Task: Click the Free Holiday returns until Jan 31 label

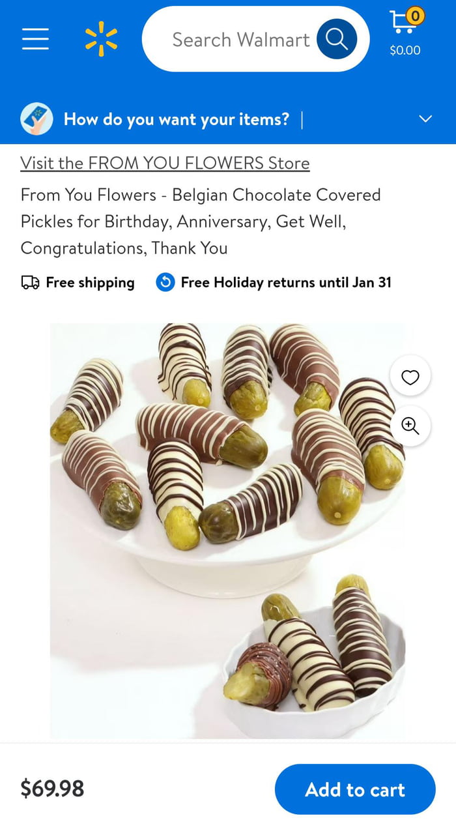Action: pos(287,282)
